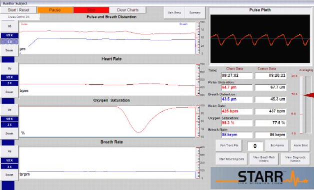Viewport: 314px width, 190px height.
Task: Start Recording Data
Action: pos(231,159)
